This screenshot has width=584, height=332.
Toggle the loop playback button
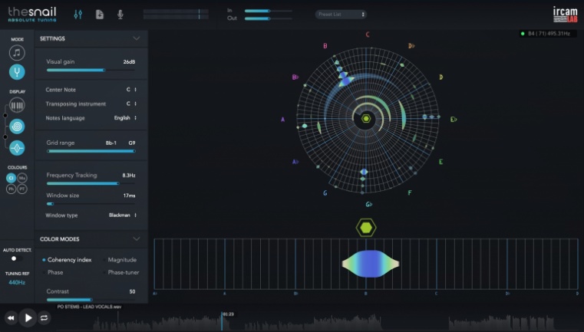pyautogui.click(x=45, y=317)
